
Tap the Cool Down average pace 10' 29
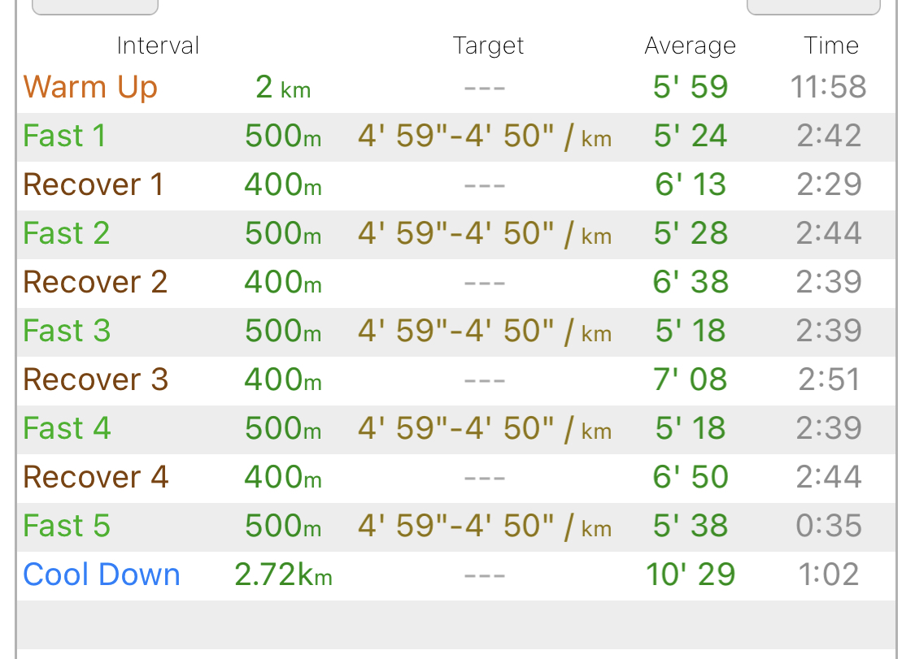(691, 575)
